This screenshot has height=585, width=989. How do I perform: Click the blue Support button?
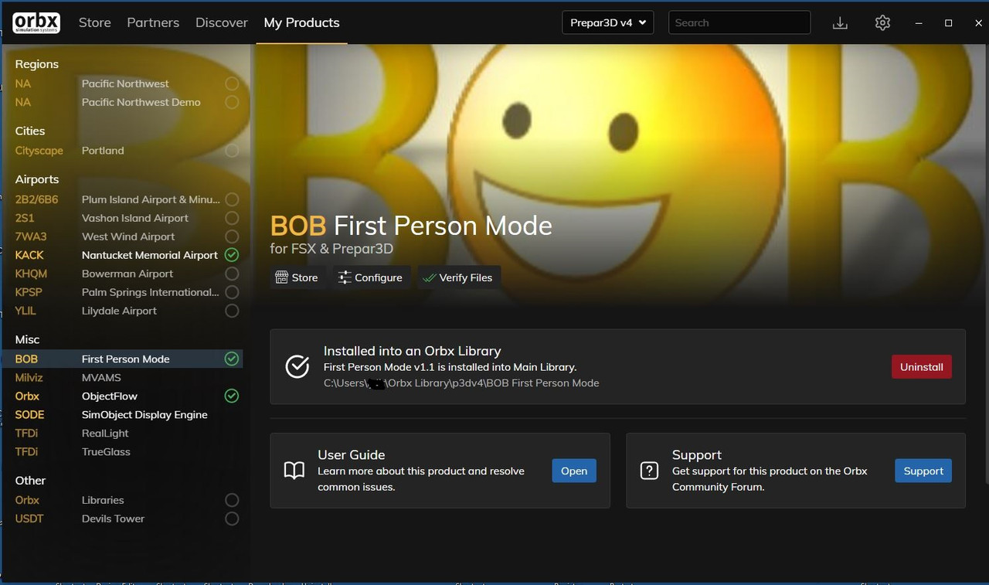coord(923,471)
